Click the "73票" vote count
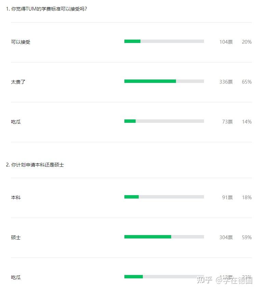The image size is (259, 291). pyautogui.click(x=227, y=122)
